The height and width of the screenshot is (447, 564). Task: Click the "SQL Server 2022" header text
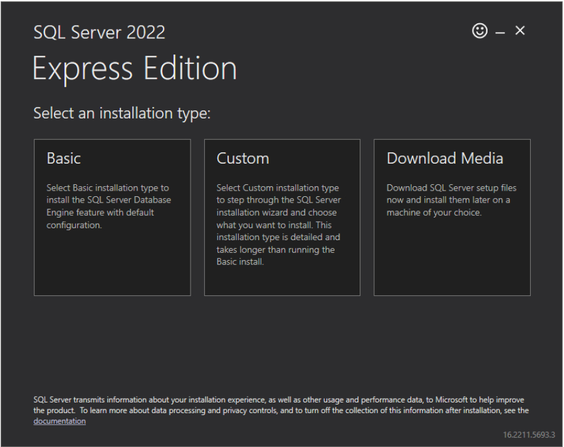pos(99,33)
